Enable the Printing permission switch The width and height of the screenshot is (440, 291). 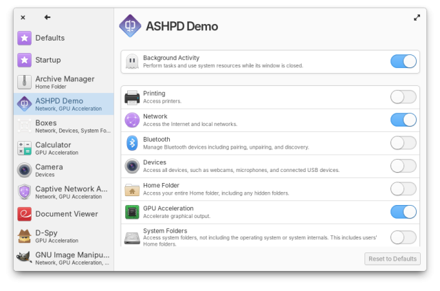point(404,97)
